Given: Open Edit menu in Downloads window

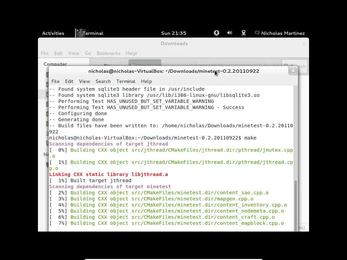Looking at the screenshot, I should tap(58, 53).
